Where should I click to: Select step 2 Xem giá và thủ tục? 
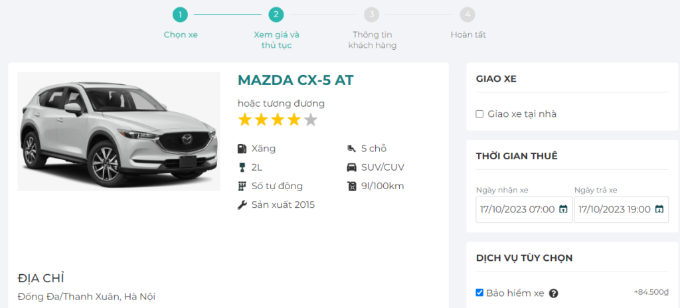[x=276, y=14]
